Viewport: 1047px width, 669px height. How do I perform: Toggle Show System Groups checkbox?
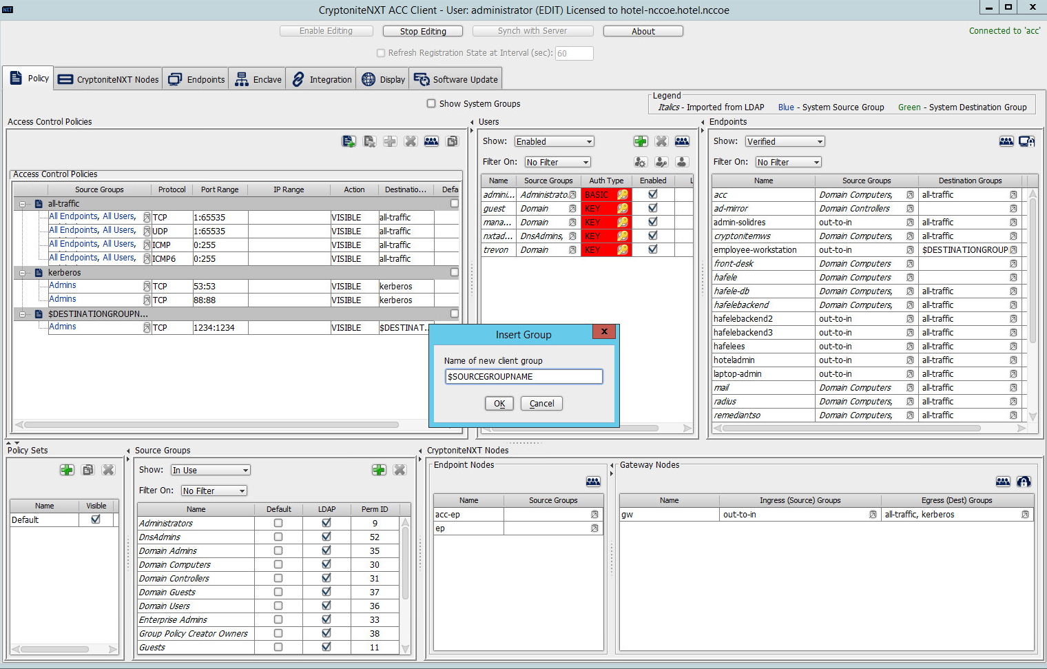(431, 103)
